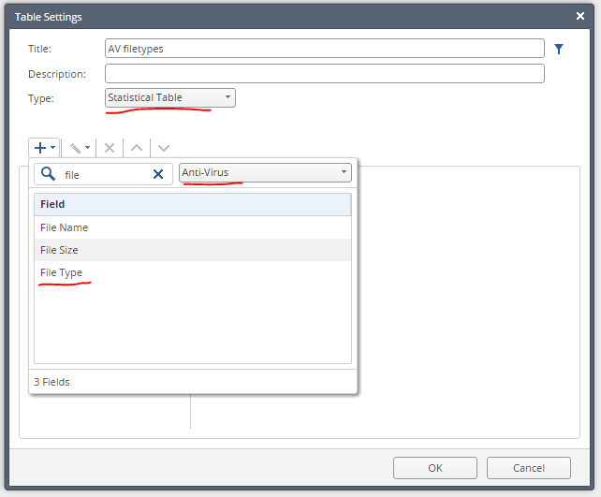The width and height of the screenshot is (601, 497).
Task: Click the move-down arrow icon
Action: pos(164,148)
